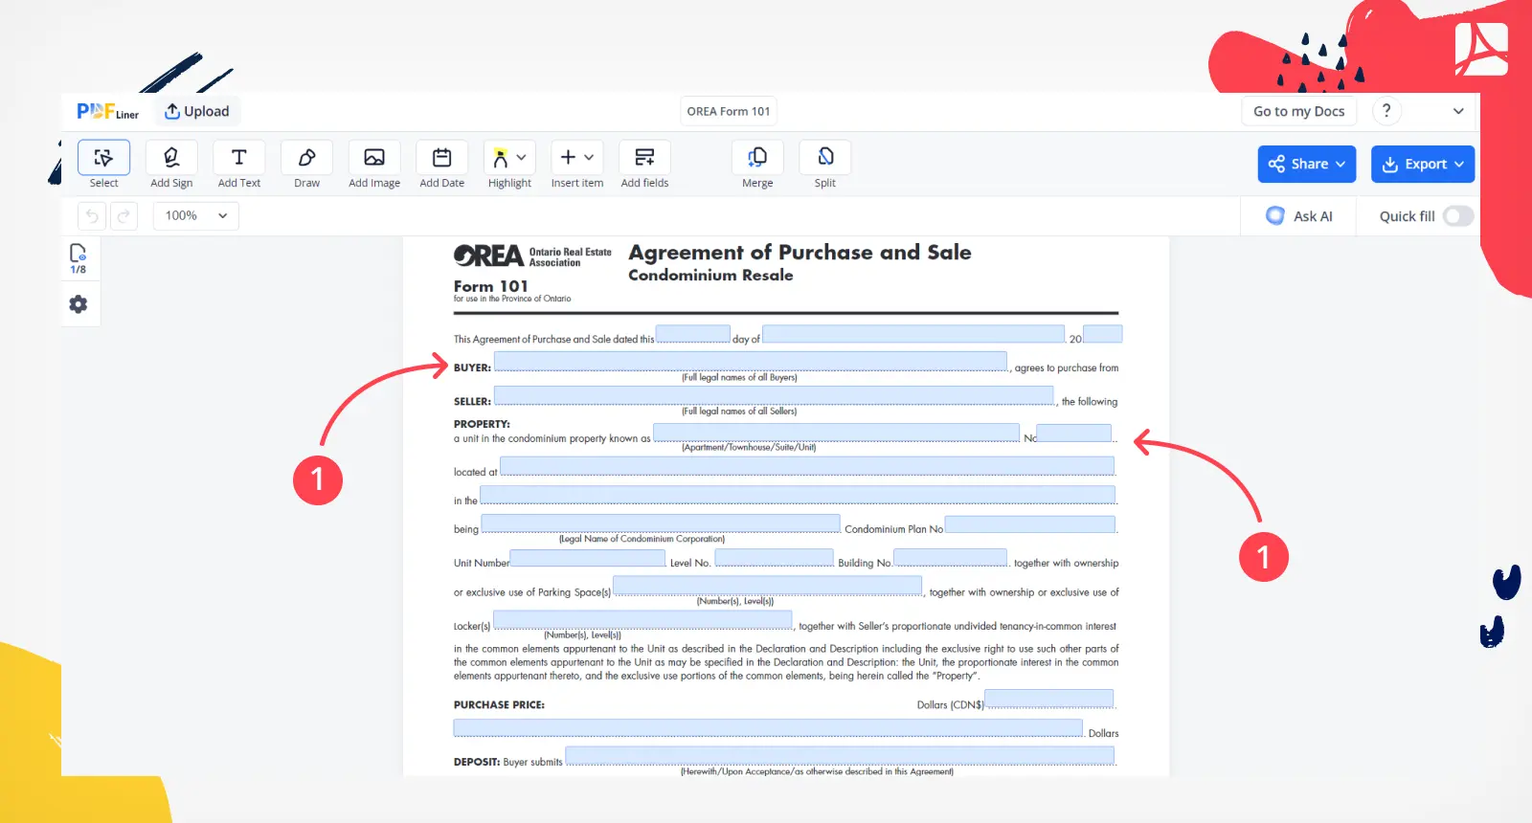
Task: Click the year field after '20'
Action: click(x=1102, y=334)
